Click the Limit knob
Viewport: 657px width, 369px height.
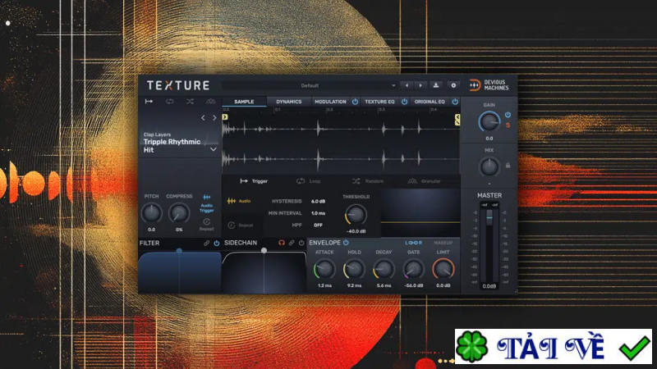coord(443,270)
